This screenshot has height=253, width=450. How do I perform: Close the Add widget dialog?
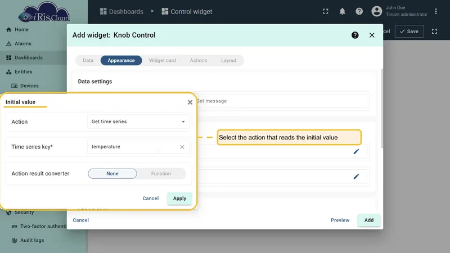pos(372,35)
